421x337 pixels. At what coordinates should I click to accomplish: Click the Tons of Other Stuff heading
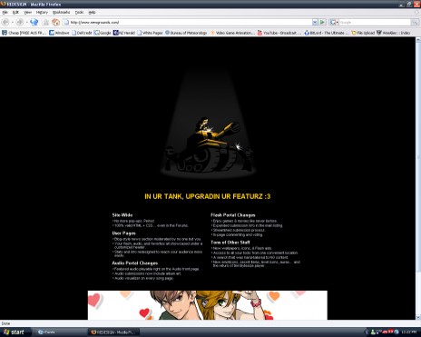(230, 243)
